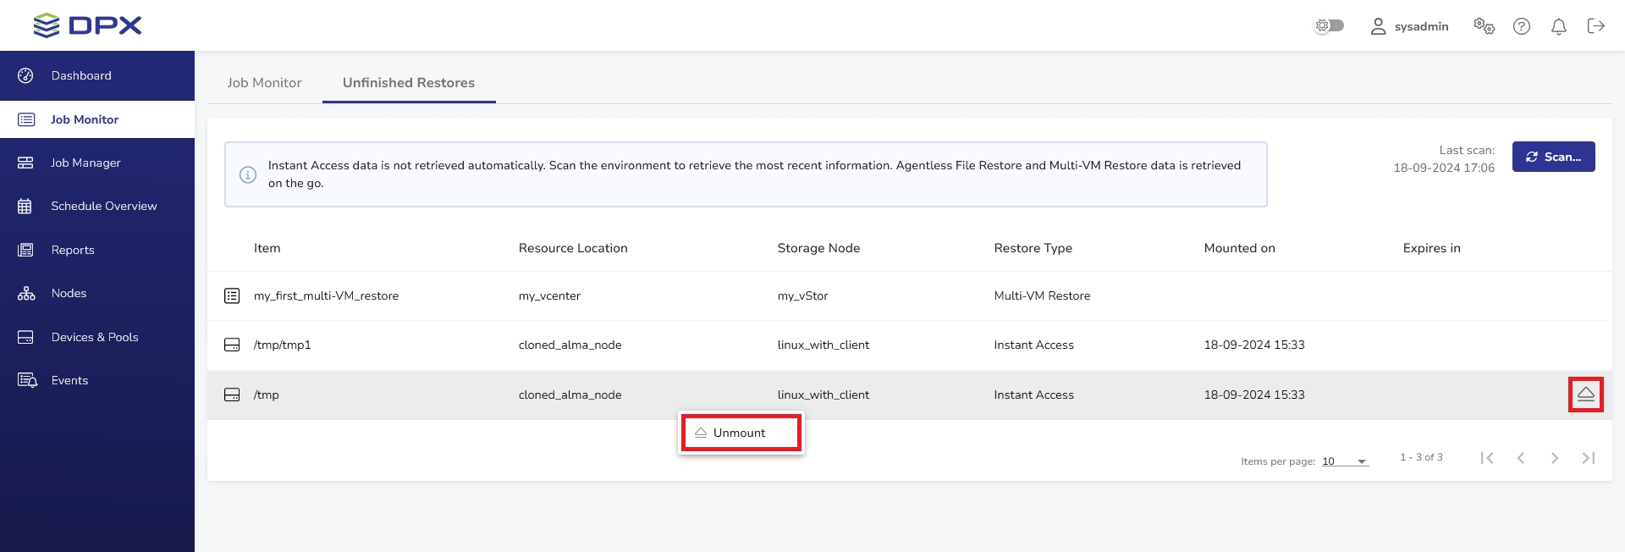
Task: Jump to last page of results
Action: (x=1588, y=458)
